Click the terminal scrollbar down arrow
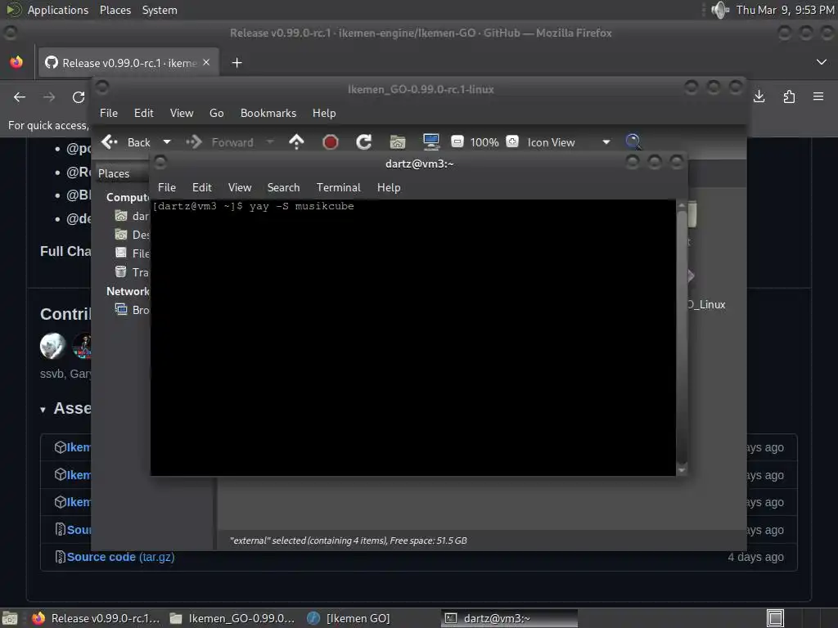Image resolution: width=838 pixels, height=628 pixels. [682, 470]
